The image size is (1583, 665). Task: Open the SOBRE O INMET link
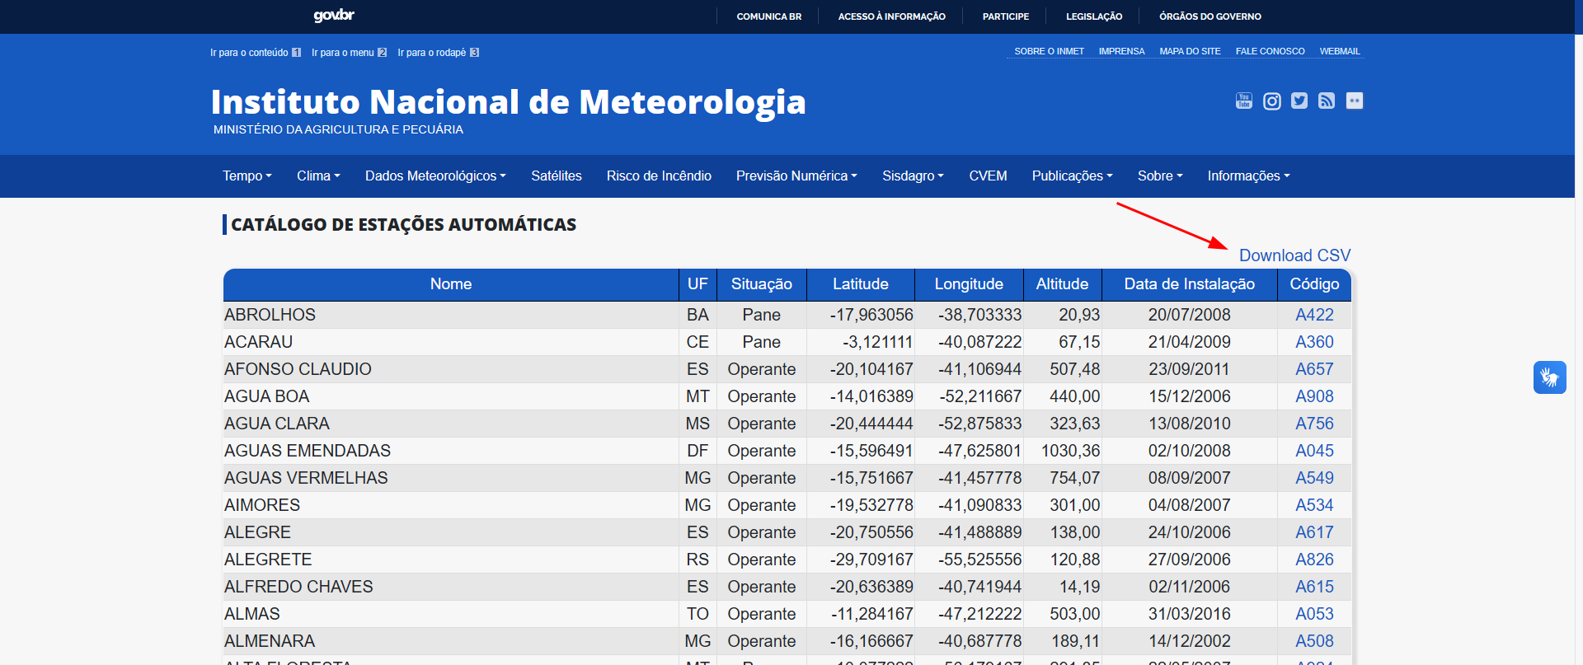1049,51
